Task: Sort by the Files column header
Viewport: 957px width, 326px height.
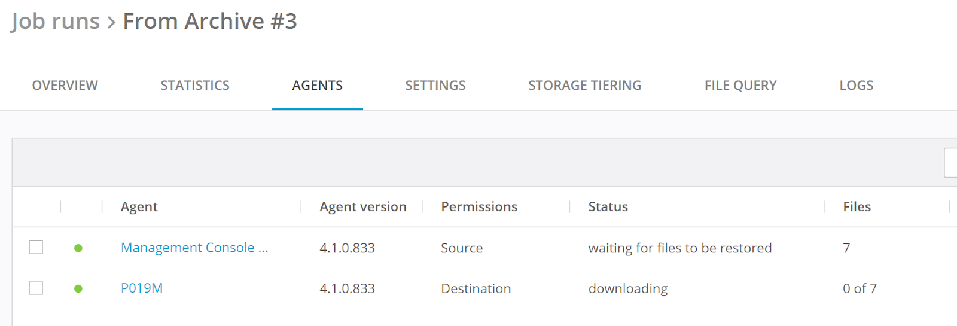Action: click(857, 207)
